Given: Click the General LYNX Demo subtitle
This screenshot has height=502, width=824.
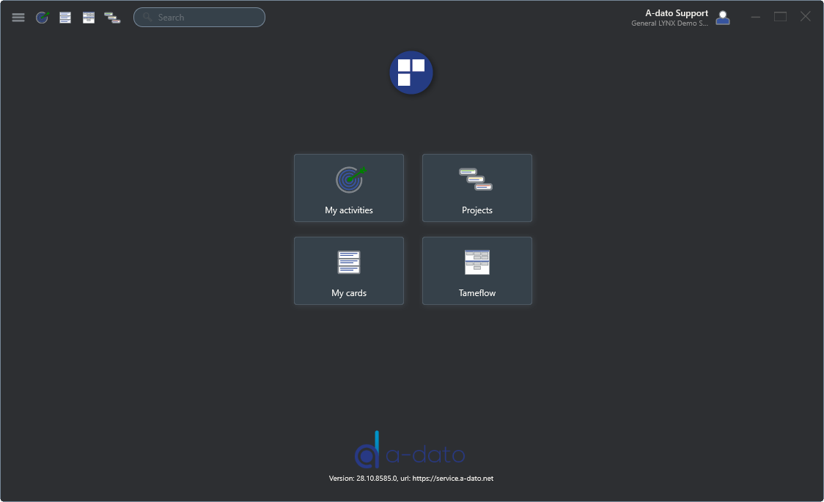Looking at the screenshot, I should pos(669,23).
